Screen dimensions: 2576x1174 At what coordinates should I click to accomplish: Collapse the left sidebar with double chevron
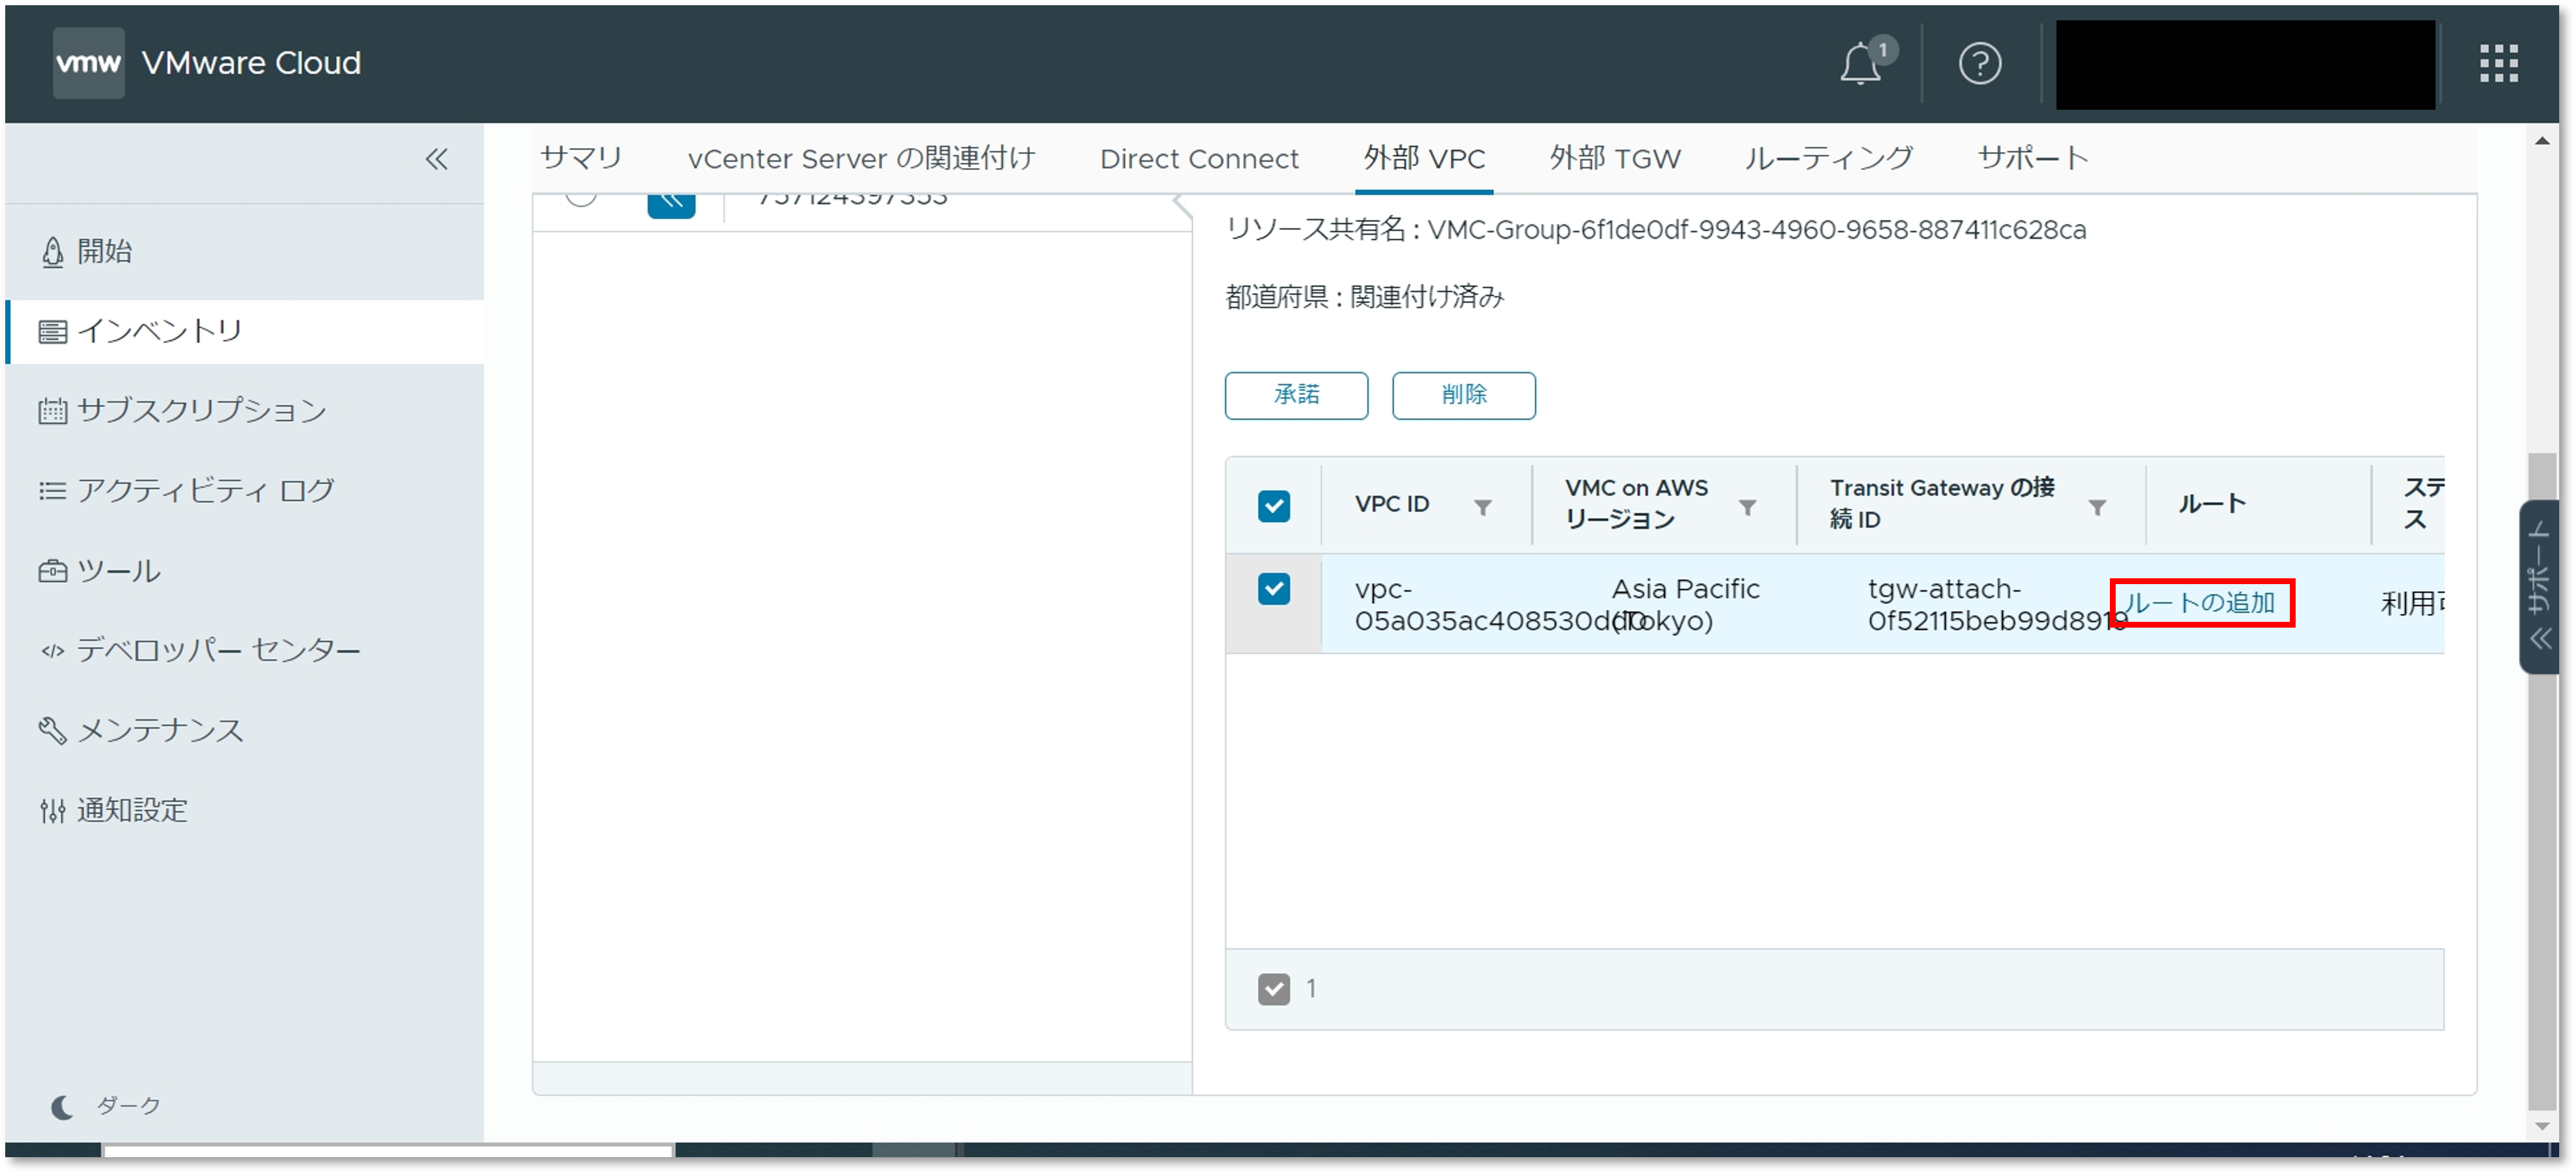[x=436, y=159]
